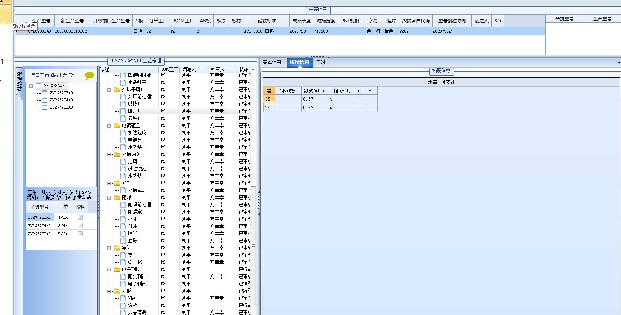Collapse the 电子测试 process group
Viewport: 621px width, 315px height.
109,270
